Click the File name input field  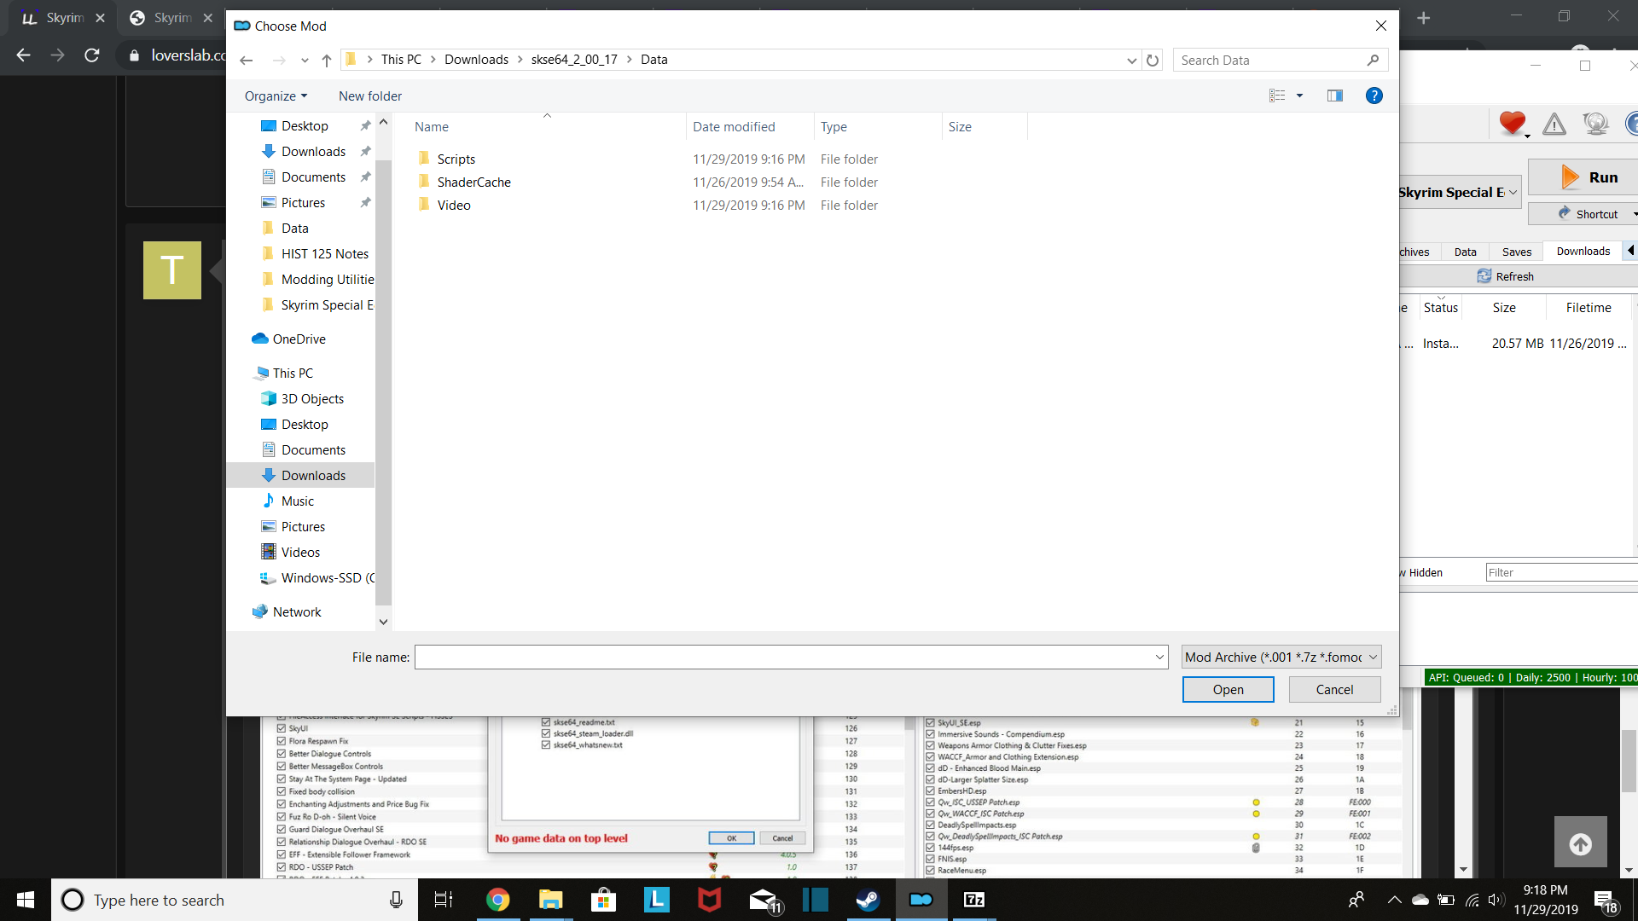[783, 657]
